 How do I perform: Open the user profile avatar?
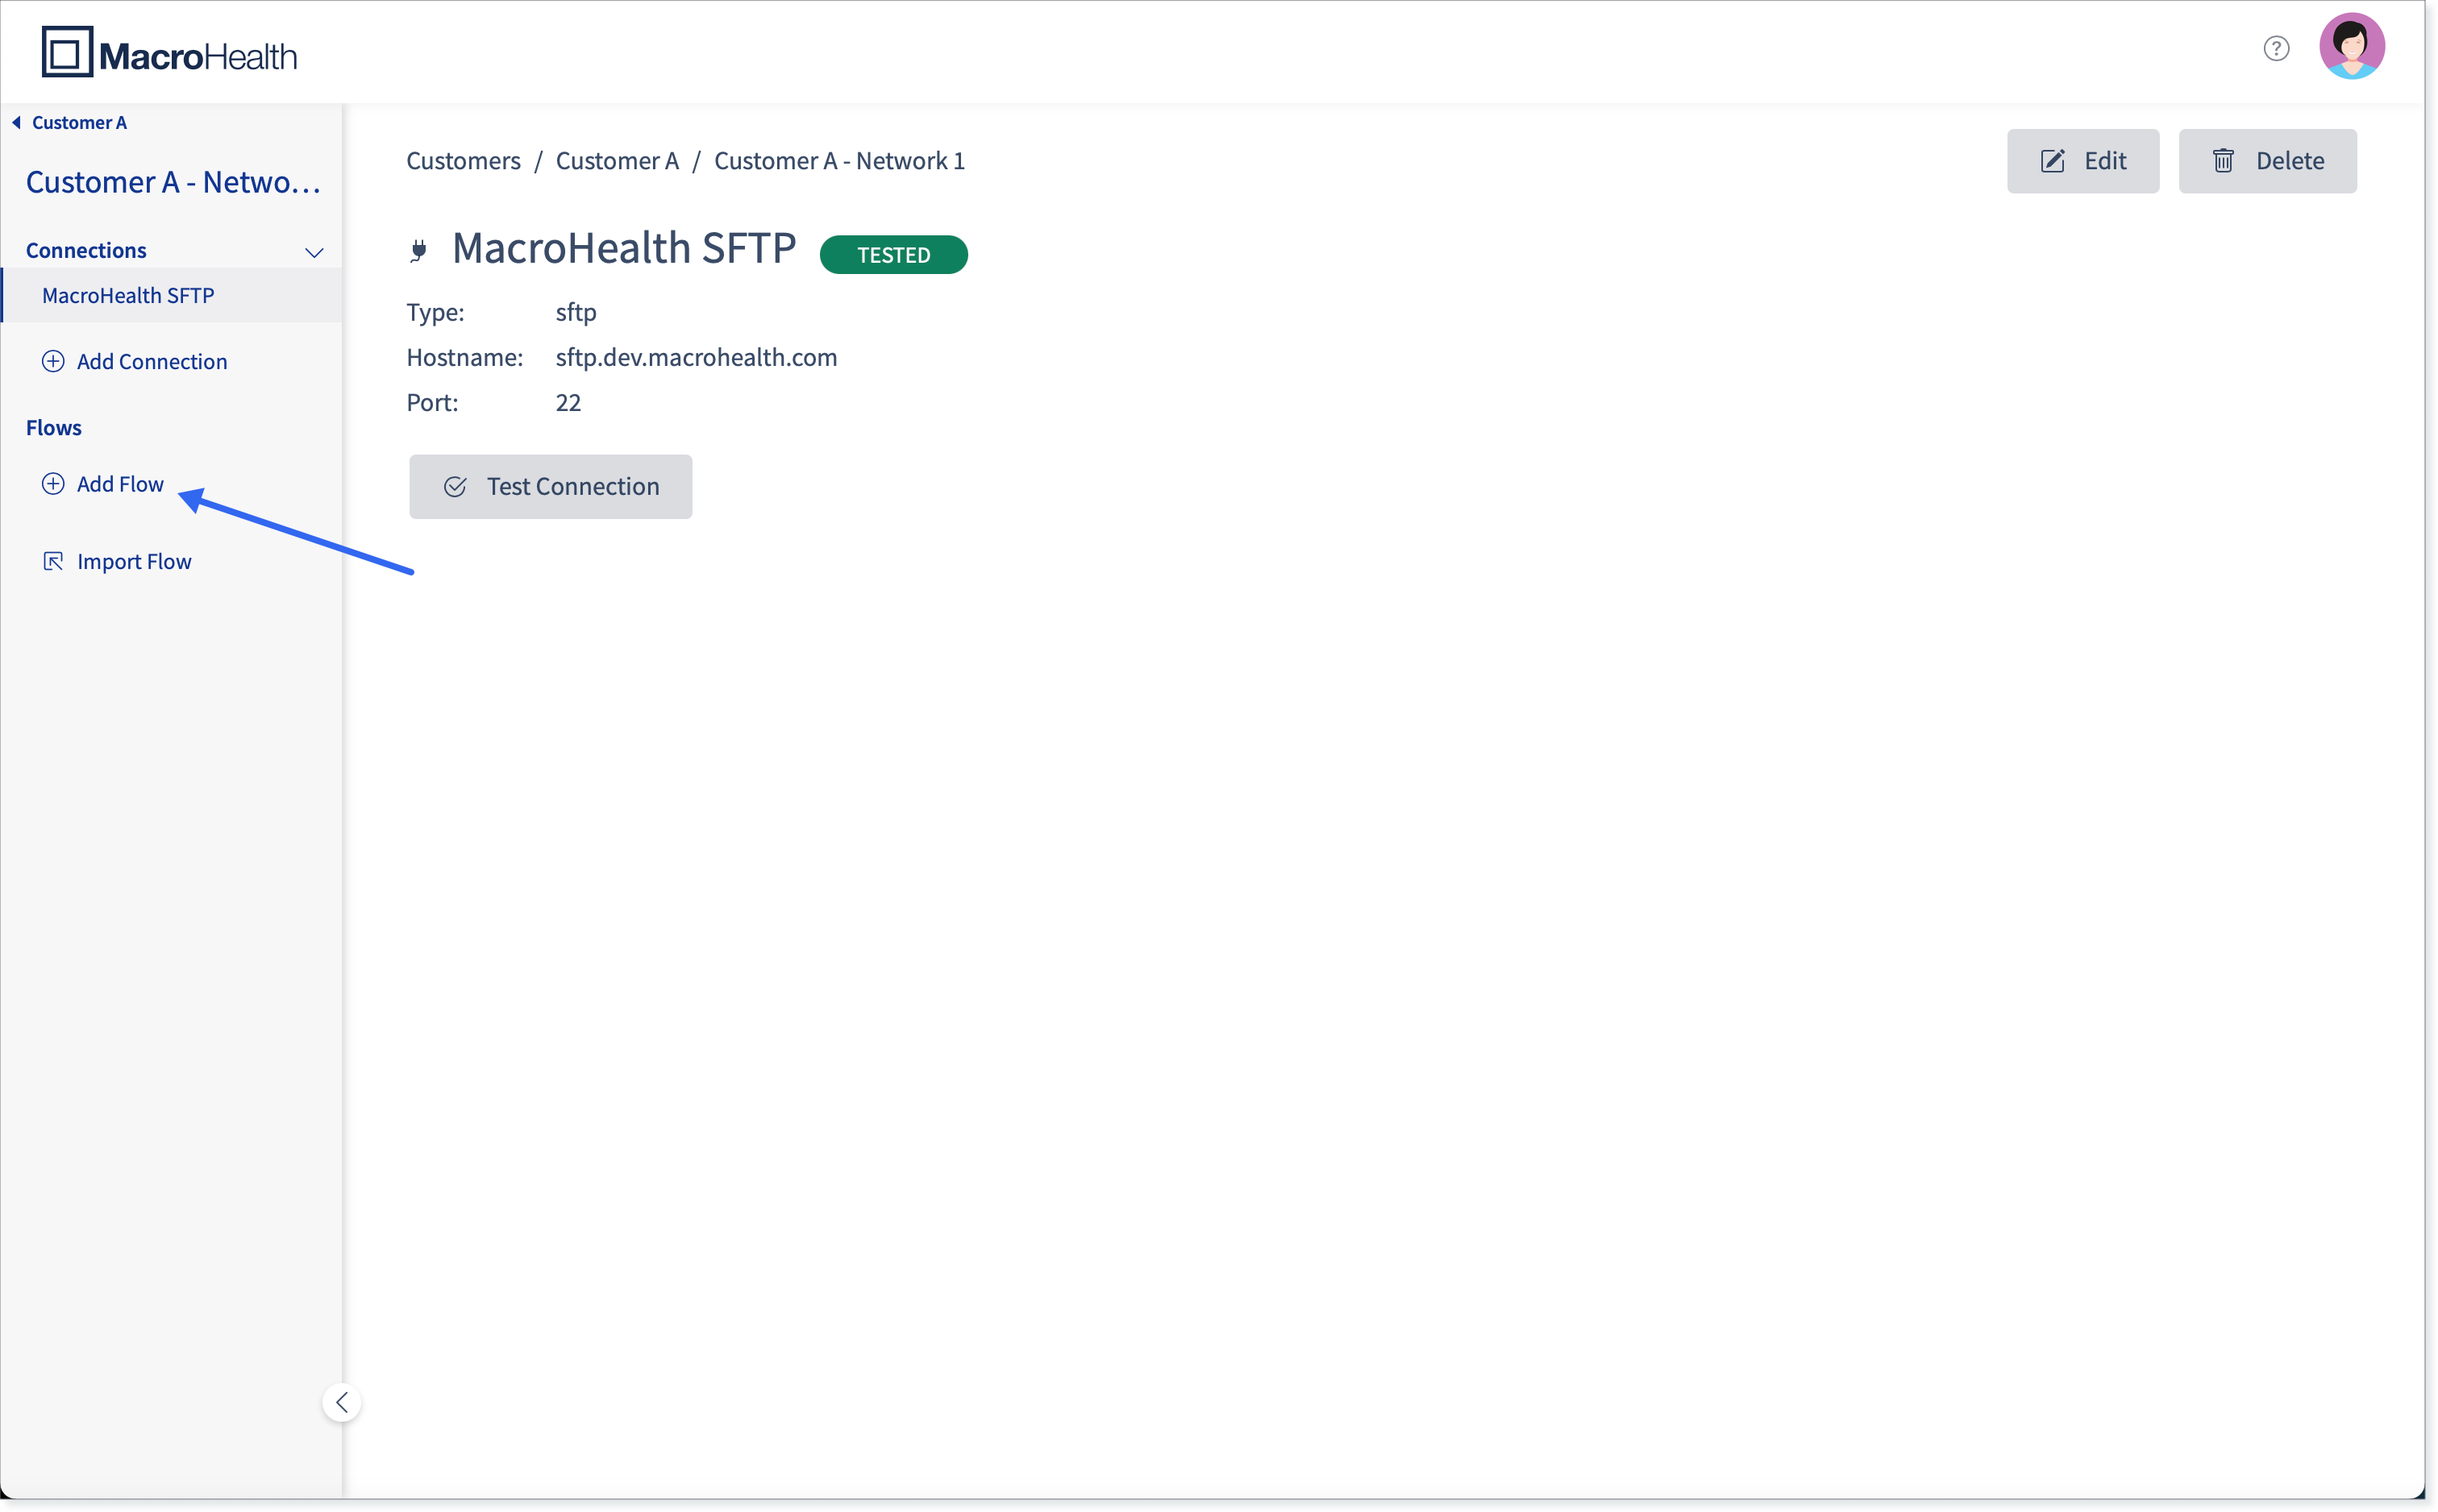[2351, 46]
